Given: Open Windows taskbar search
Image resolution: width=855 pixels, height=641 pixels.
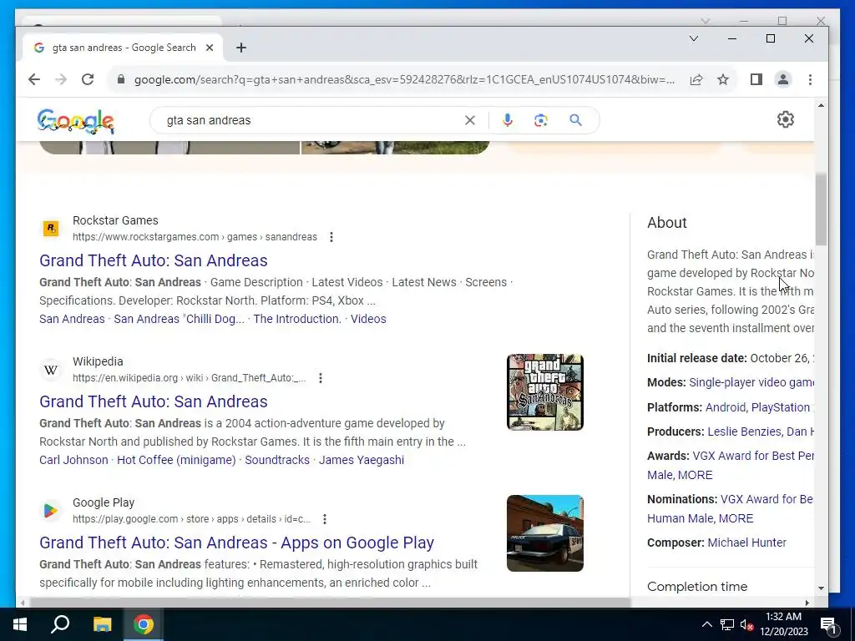Looking at the screenshot, I should (60, 624).
